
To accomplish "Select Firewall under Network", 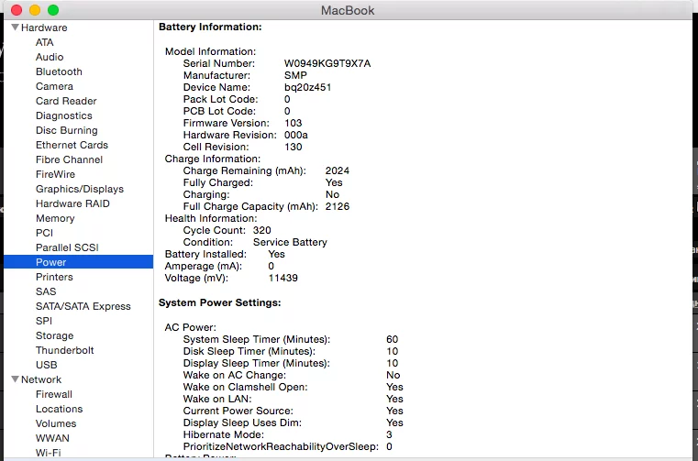I will [54, 395].
